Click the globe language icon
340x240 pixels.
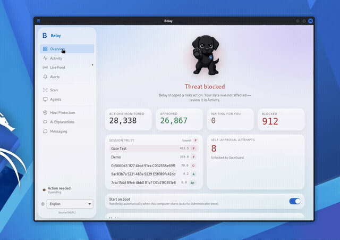coord(42,204)
